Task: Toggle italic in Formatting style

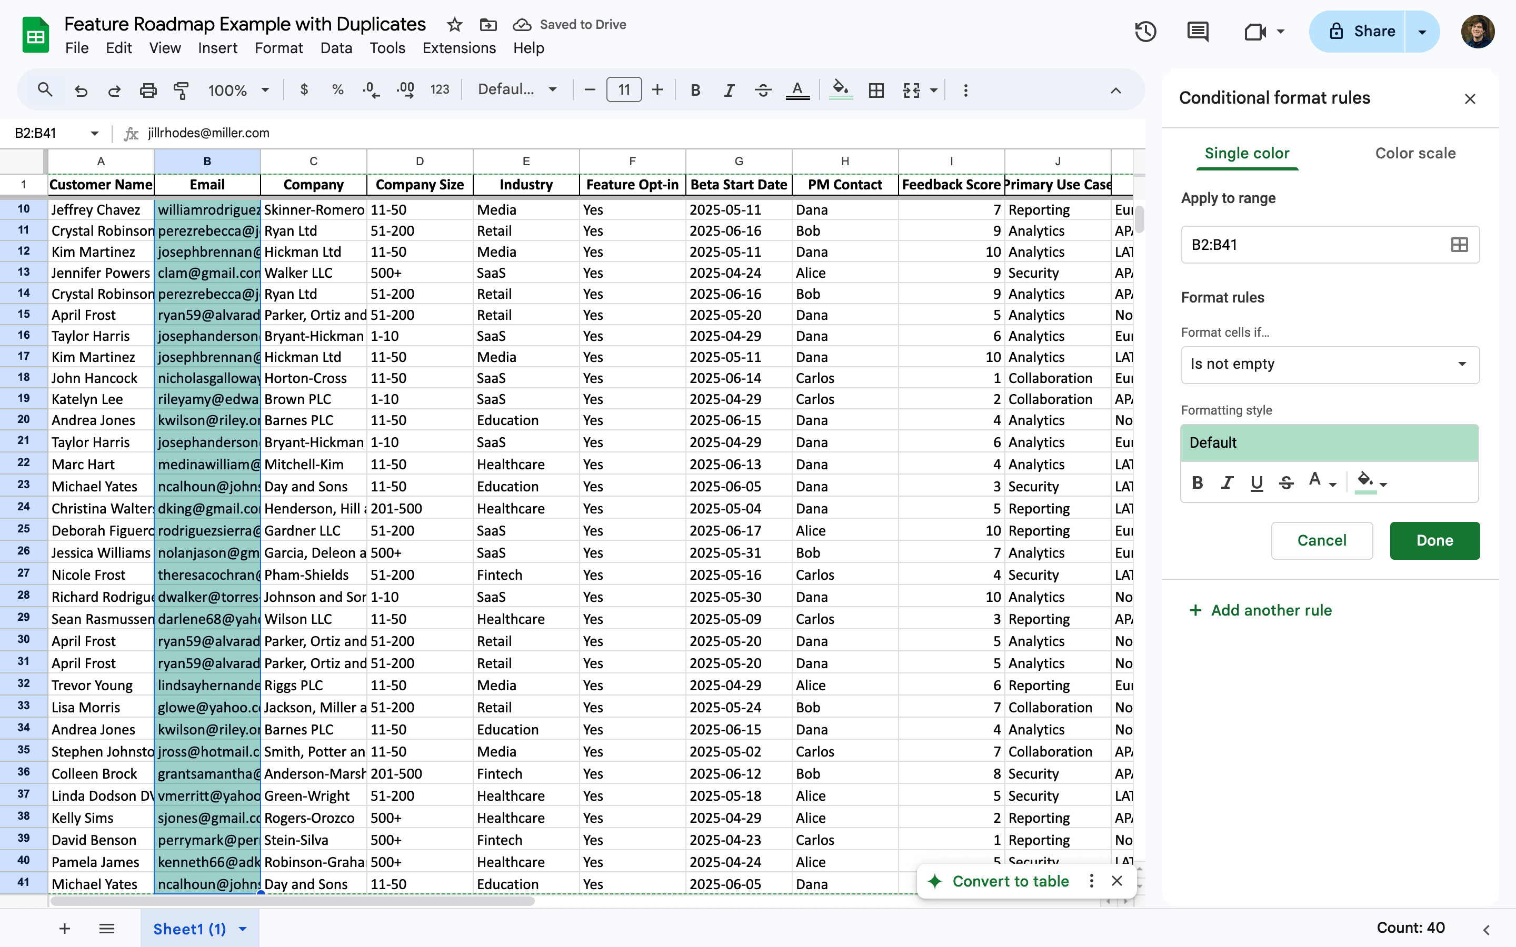Action: 1226,482
